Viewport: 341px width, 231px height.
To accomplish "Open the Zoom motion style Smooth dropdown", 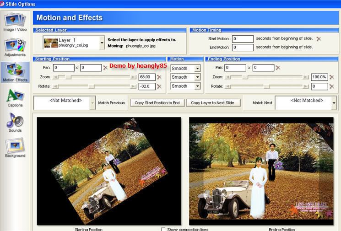I will (197, 77).
